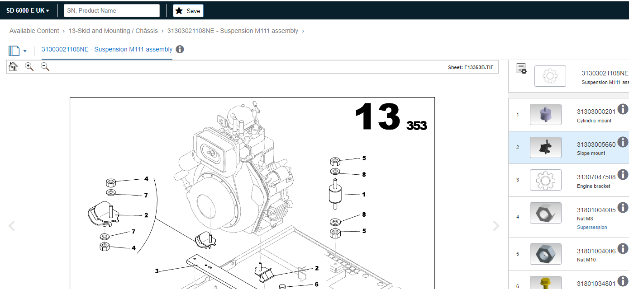
Task: Focus the SN, Product Name search field
Action: (111, 10)
